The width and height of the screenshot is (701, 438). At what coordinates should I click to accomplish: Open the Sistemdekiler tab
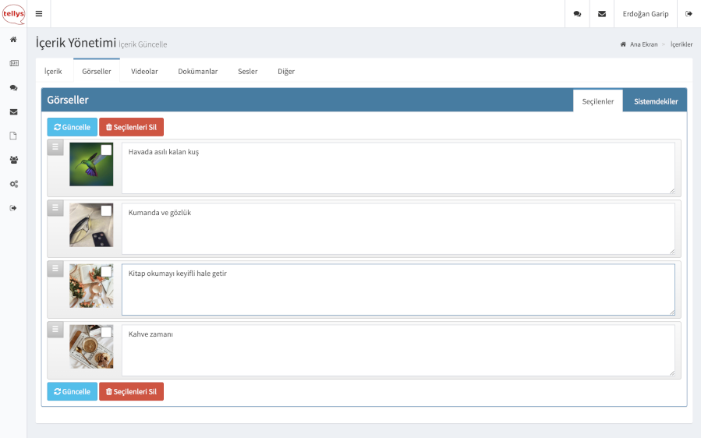tap(655, 101)
